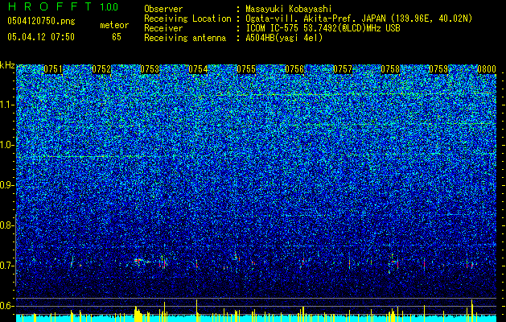
Task: Click the 0.8 kHz axis label
Action: (6, 225)
